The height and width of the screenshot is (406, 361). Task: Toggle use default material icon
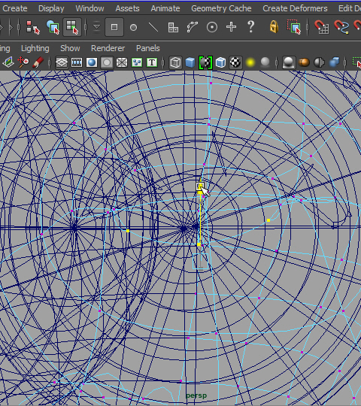205,62
